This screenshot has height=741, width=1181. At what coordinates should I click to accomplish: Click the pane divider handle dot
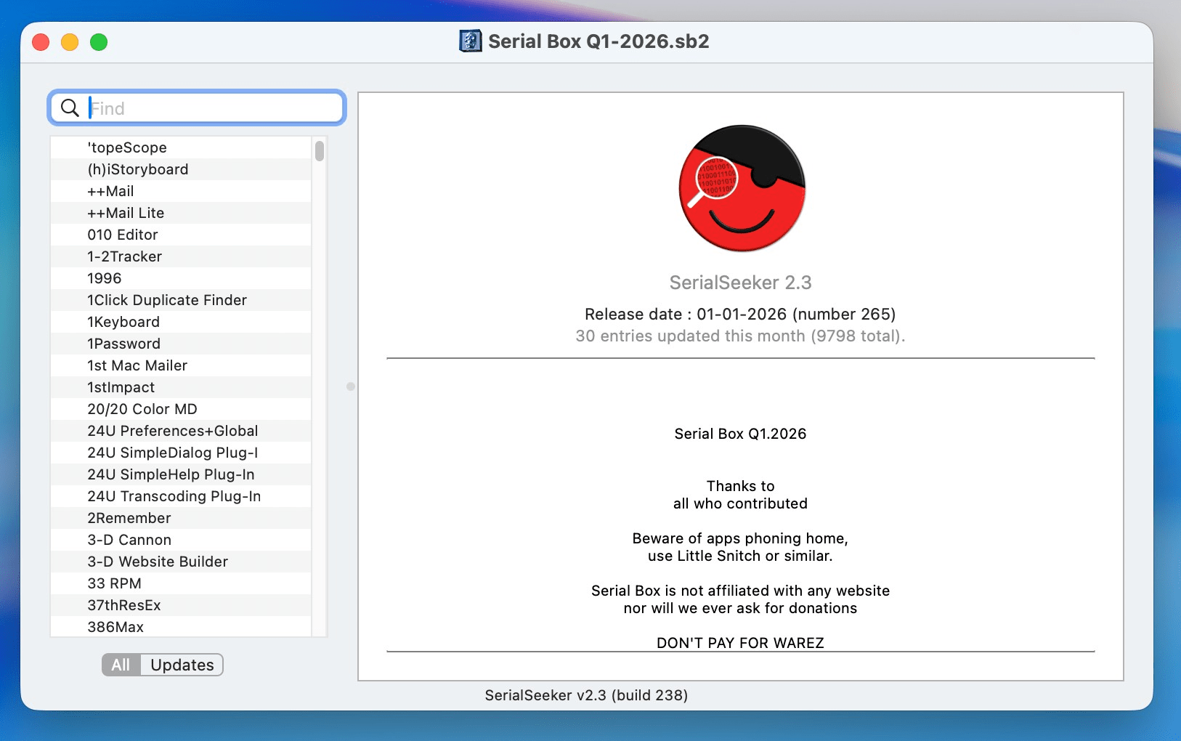[350, 387]
